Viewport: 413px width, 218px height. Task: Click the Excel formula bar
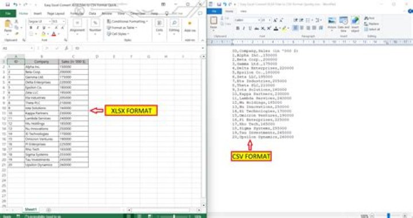(138, 48)
